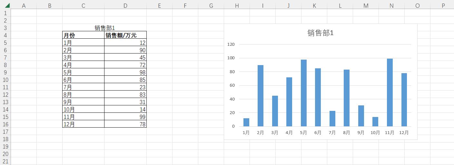Select the cell containing 11月 in table

(x=83, y=117)
